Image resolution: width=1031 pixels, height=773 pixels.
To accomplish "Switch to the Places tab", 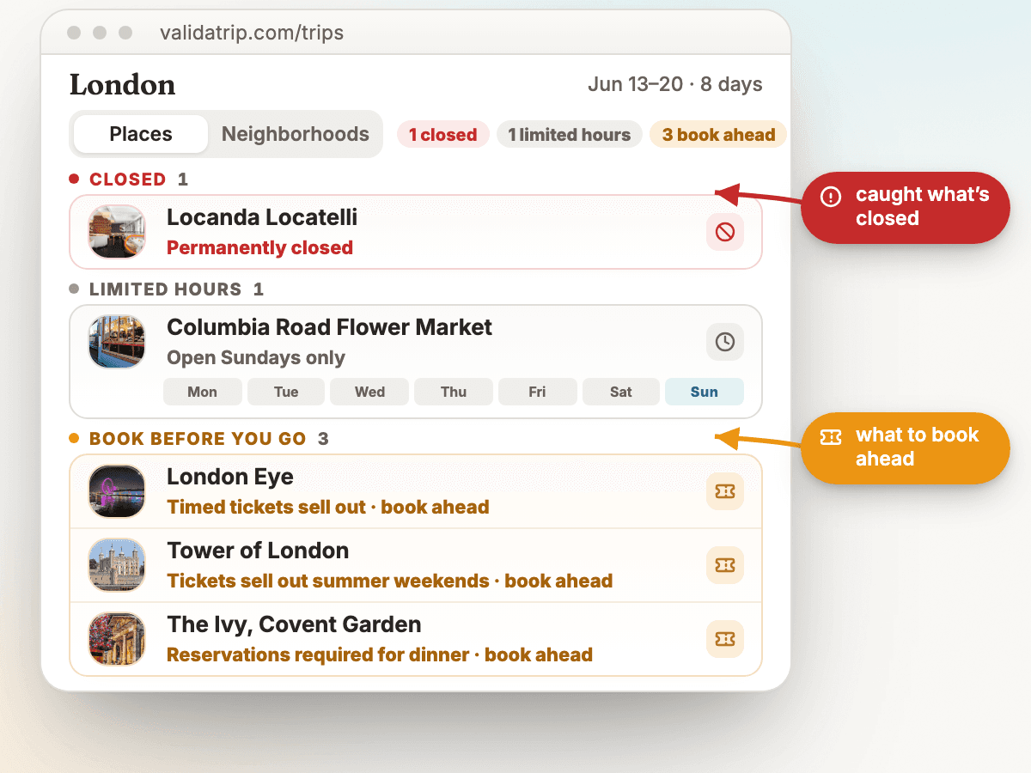I will 141,134.
